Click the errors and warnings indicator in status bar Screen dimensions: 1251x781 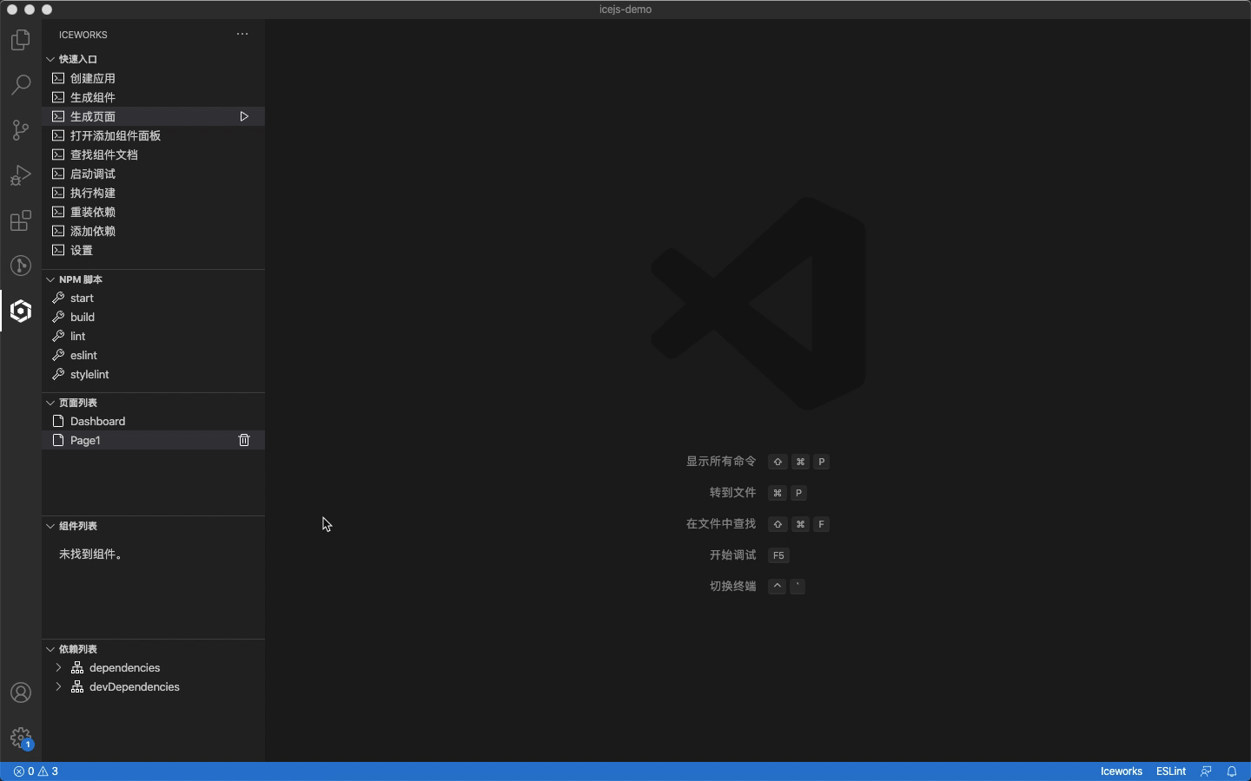pos(36,771)
